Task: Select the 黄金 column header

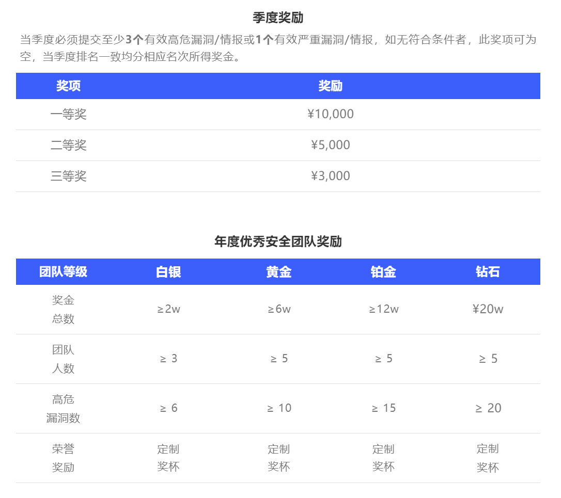Action: click(279, 271)
